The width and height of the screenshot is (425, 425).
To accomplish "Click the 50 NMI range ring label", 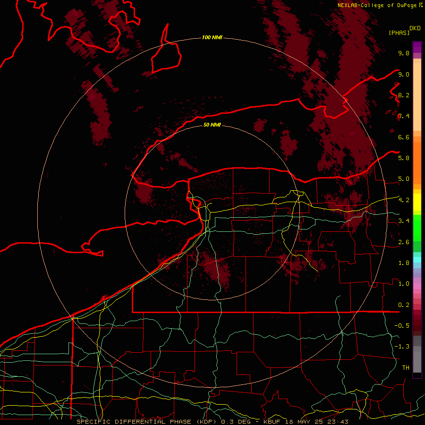I will [x=212, y=125].
